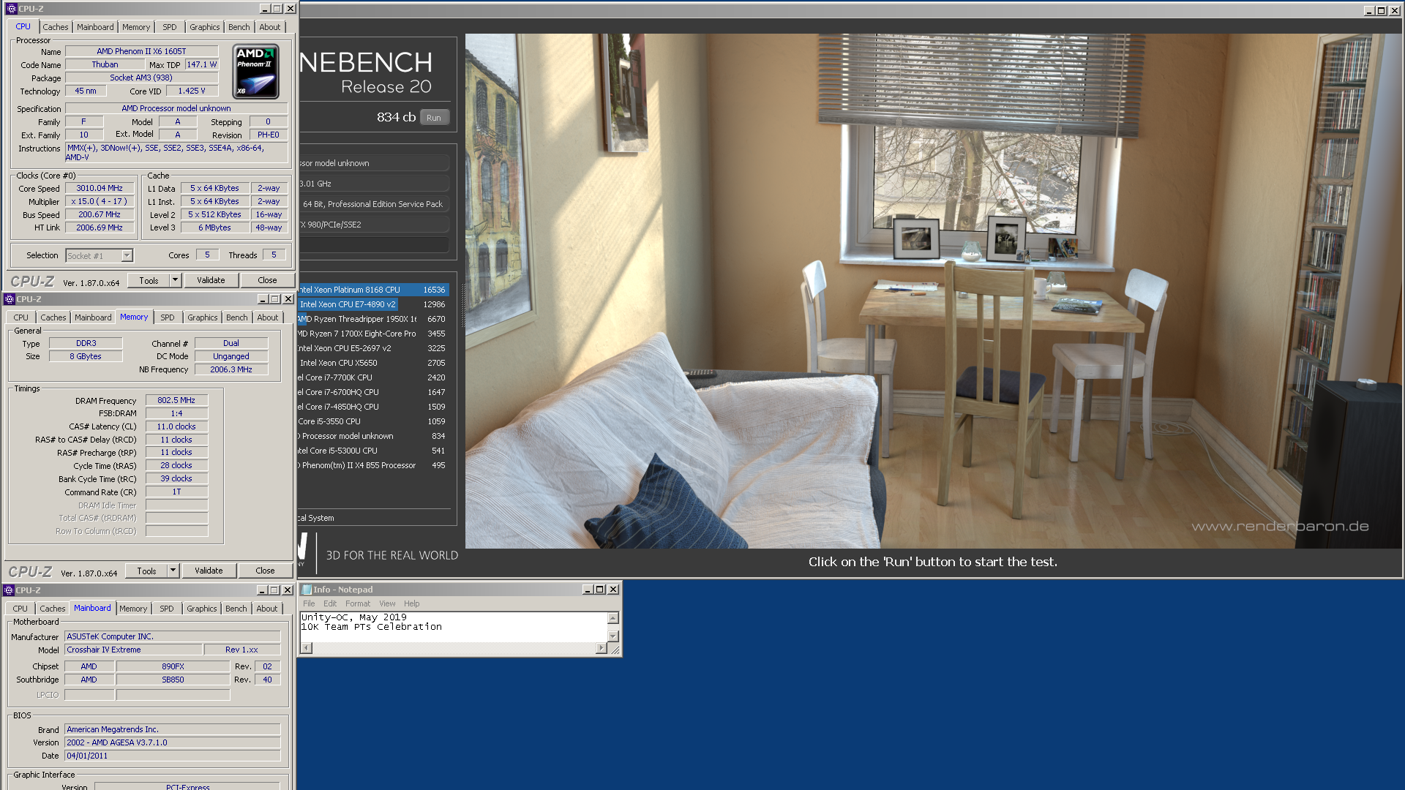Image resolution: width=1405 pixels, height=790 pixels.
Task: Close the CPU-Z Memory window via X
Action: pos(288,299)
